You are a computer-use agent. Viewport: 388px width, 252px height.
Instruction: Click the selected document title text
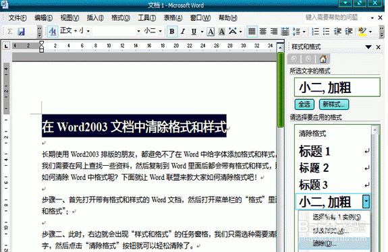point(134,126)
